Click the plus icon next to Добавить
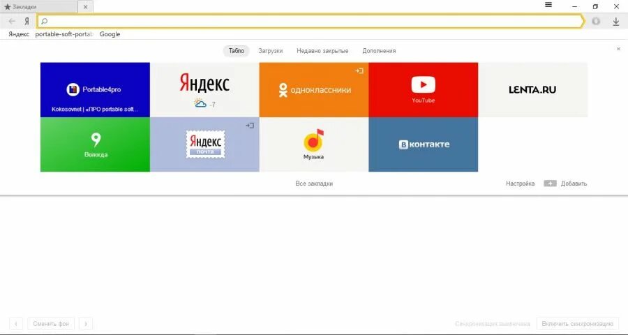Viewport: 628px width, 335px height. point(550,184)
